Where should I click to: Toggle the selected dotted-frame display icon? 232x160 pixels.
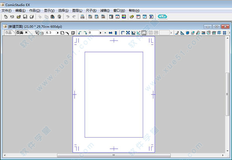click(143, 33)
